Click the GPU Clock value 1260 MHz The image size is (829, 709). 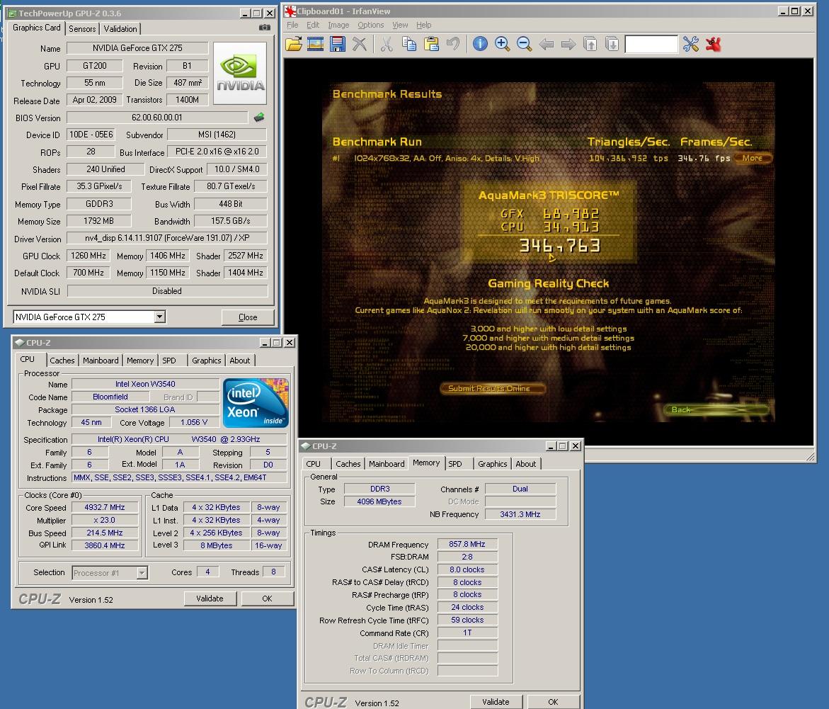88,256
